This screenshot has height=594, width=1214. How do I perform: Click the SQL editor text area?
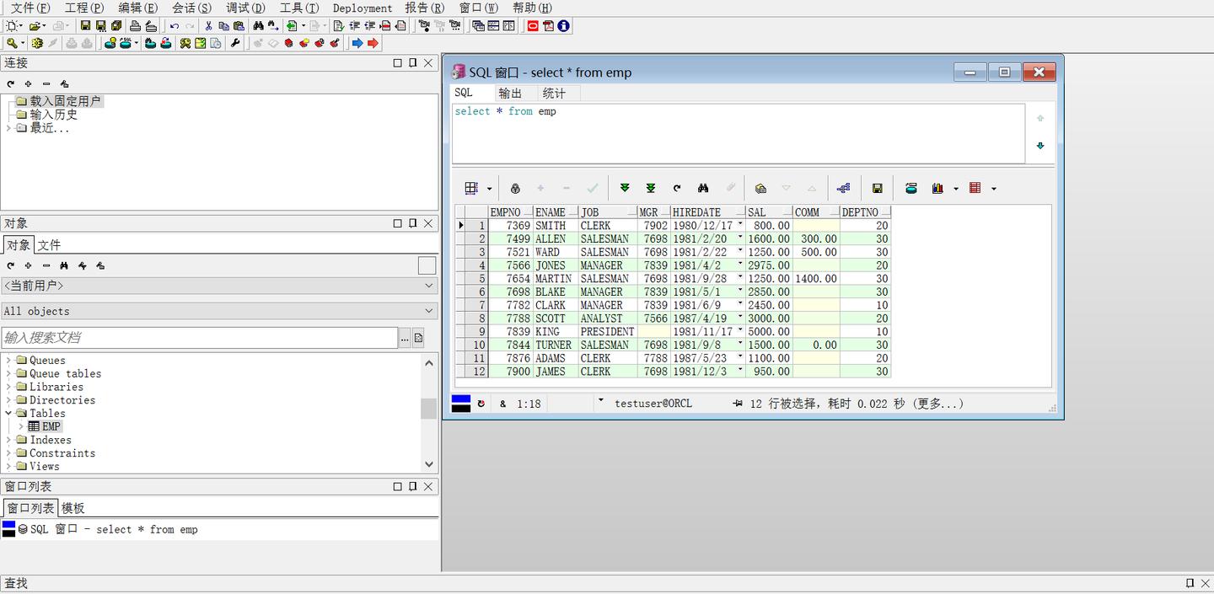[x=739, y=133]
